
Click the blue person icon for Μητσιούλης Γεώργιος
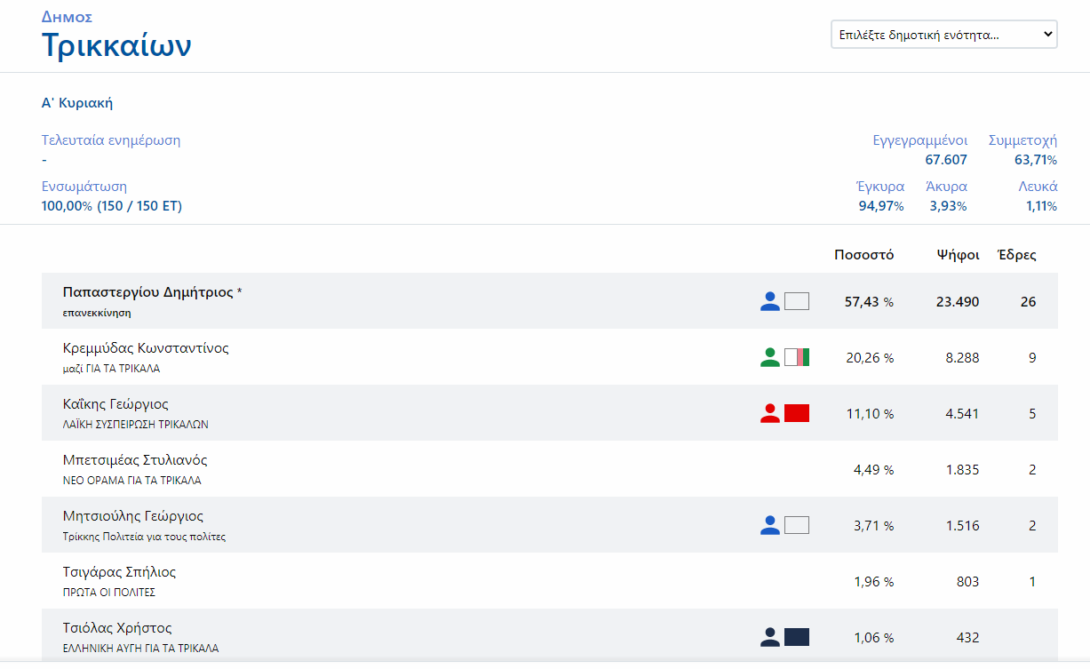[x=769, y=525]
